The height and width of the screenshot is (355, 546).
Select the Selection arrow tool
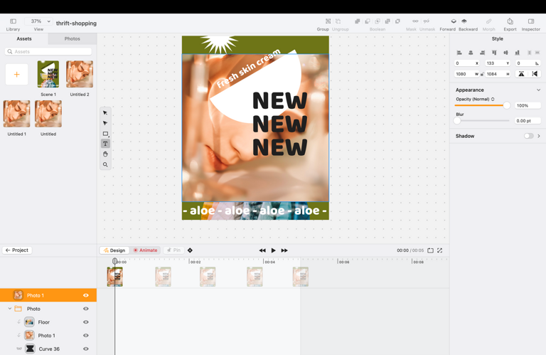tap(105, 113)
